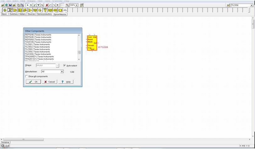
Task: Select the arrow pointer tool
Action: pos(28,5)
